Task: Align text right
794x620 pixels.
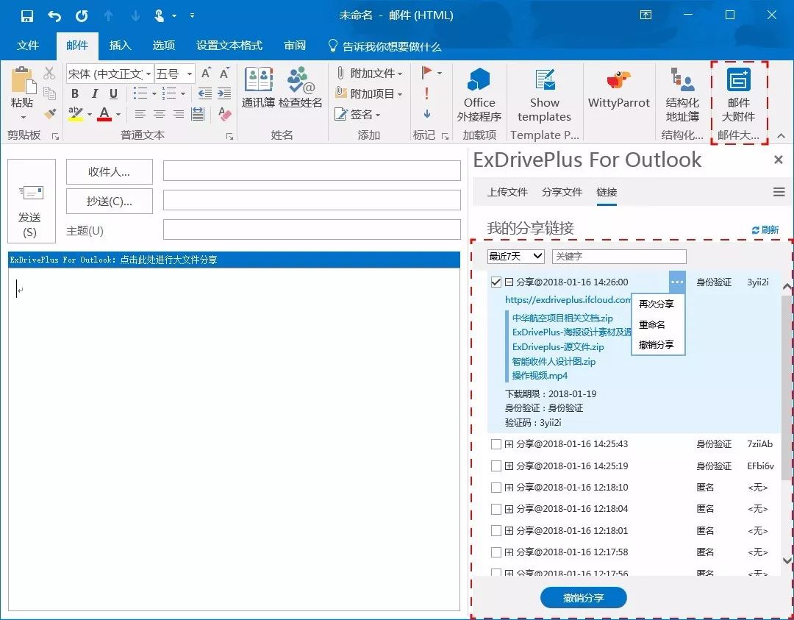Action: point(179,114)
